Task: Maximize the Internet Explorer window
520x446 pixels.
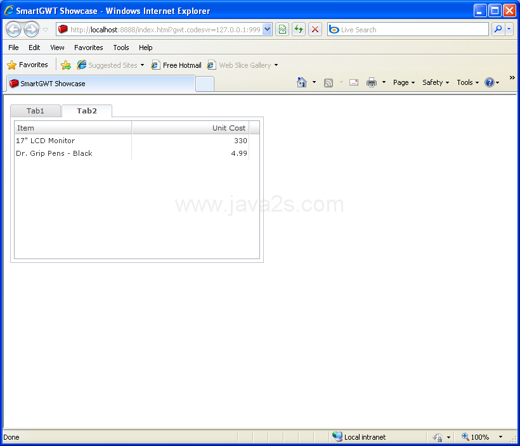Action: [x=495, y=11]
